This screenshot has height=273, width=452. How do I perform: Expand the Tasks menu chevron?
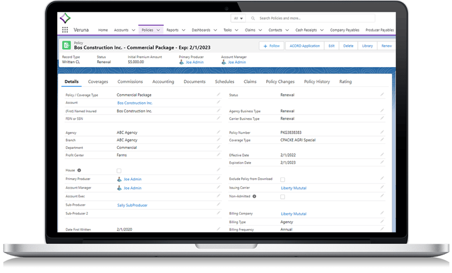tap(236, 30)
